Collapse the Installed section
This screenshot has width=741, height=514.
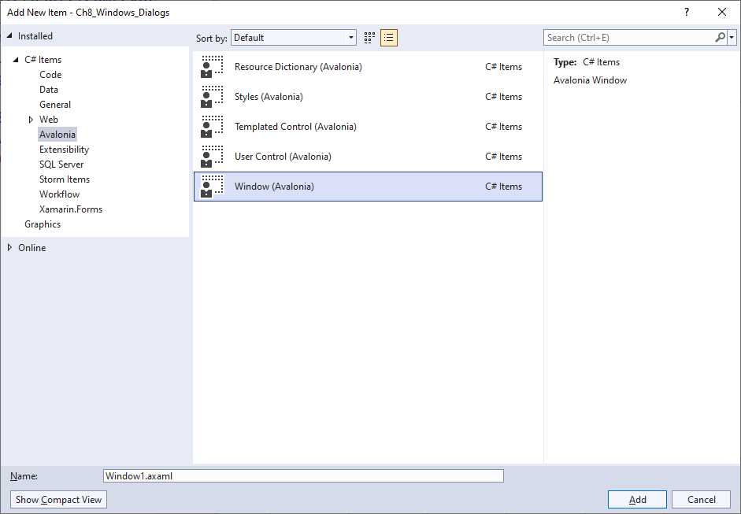coord(9,36)
